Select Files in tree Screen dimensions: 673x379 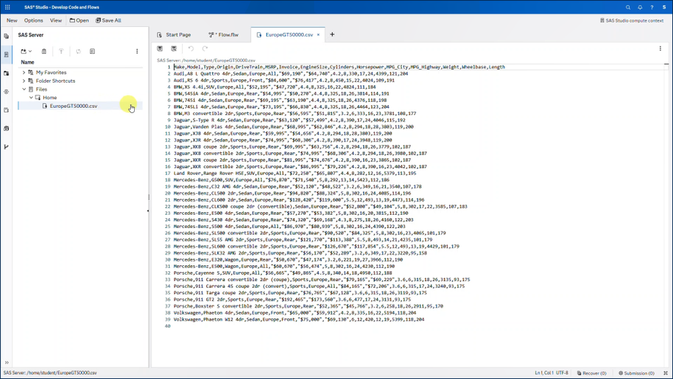click(42, 89)
